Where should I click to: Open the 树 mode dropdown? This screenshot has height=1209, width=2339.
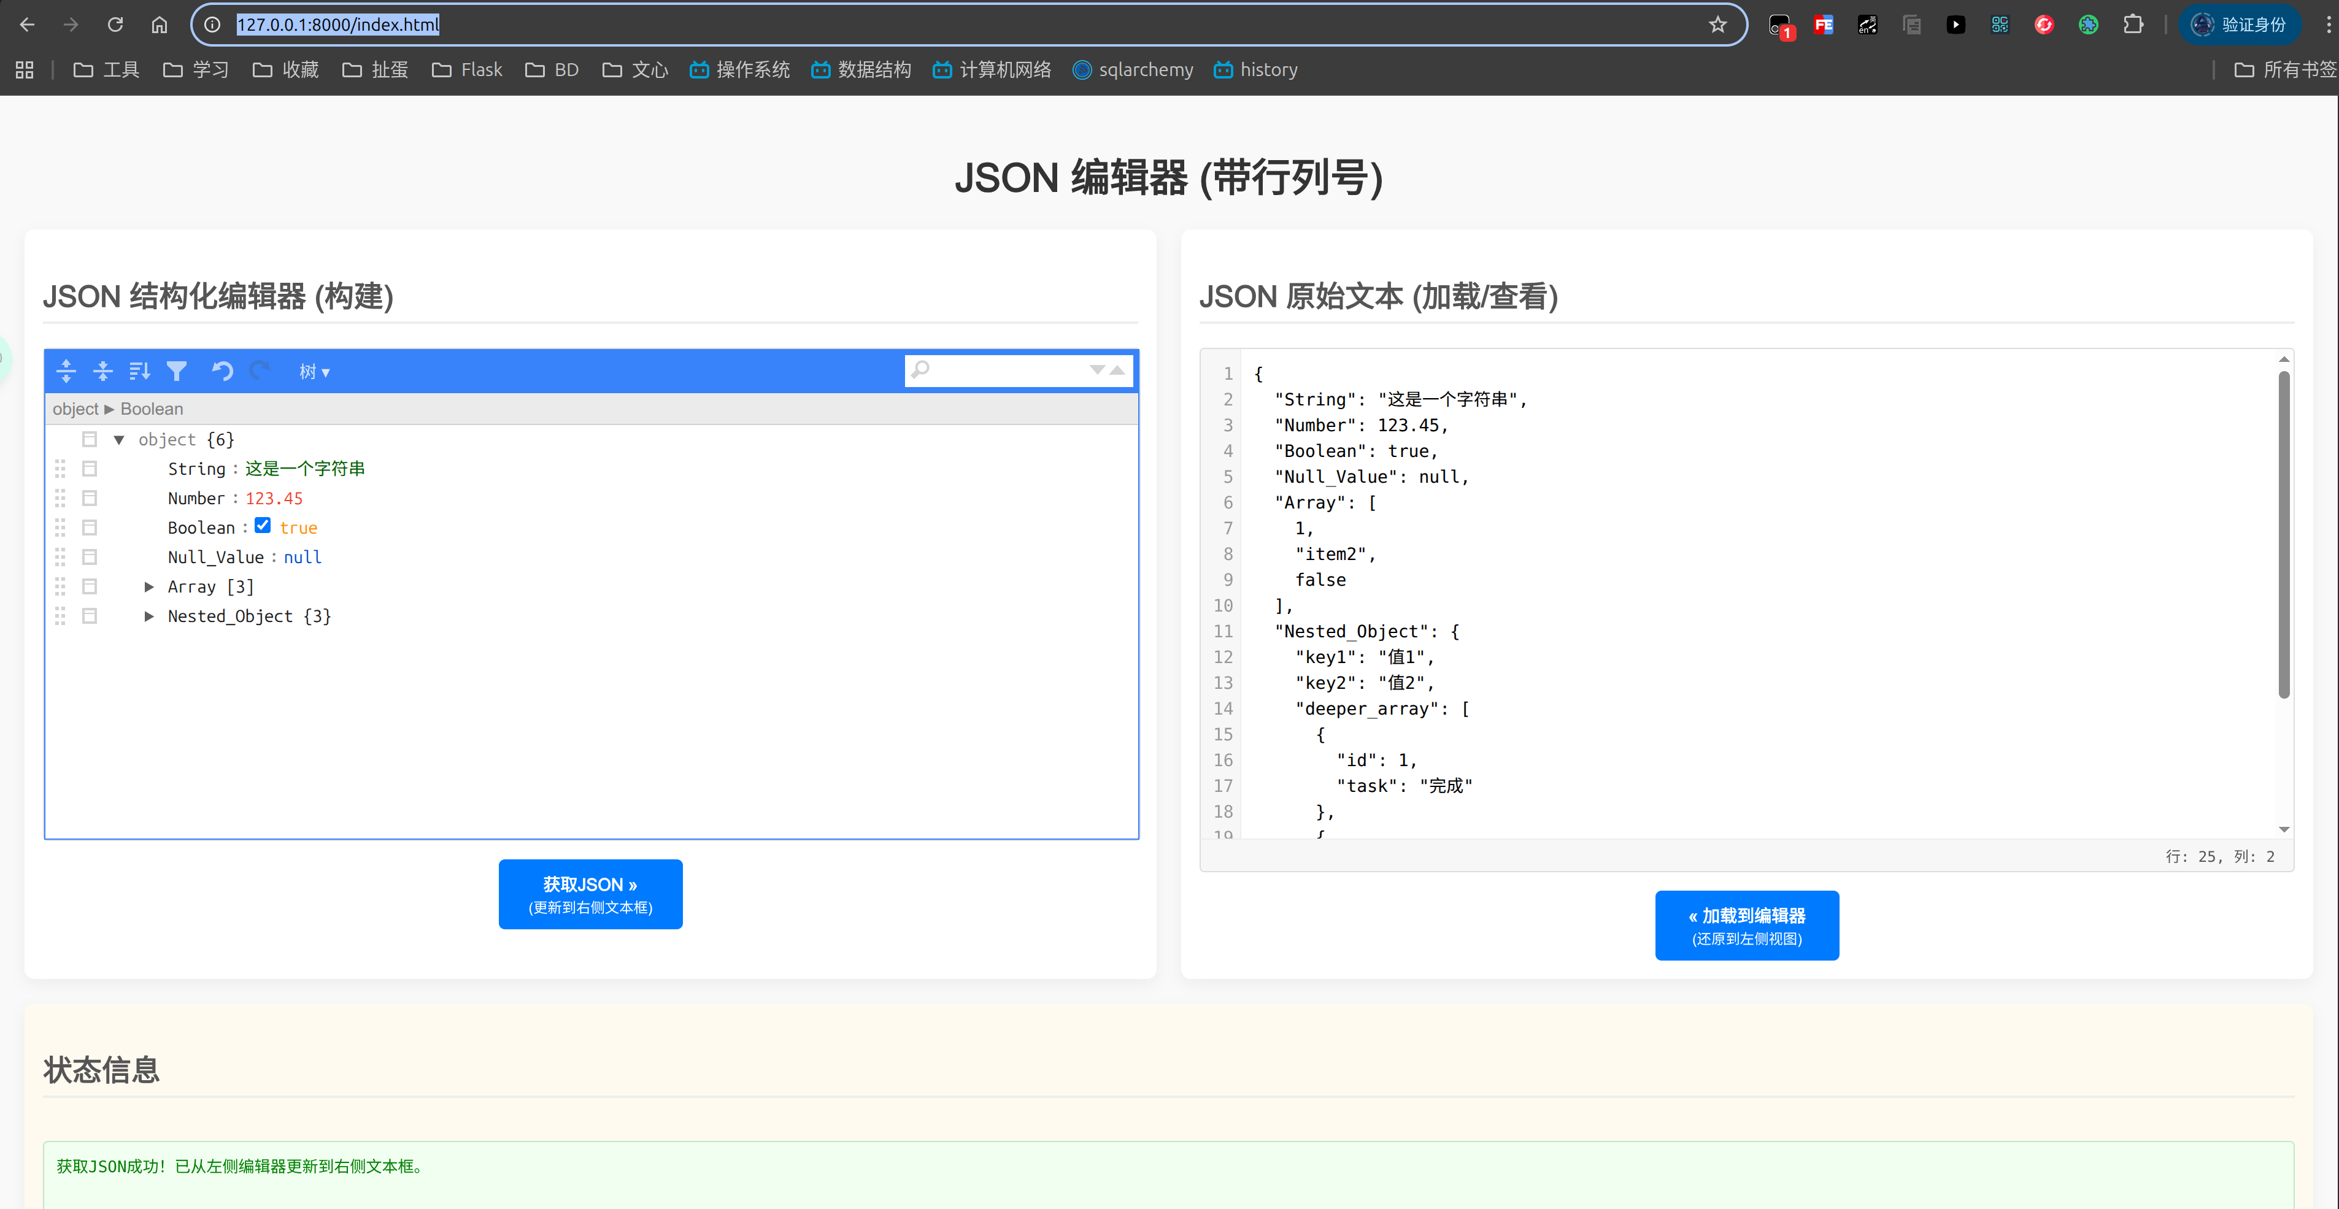click(314, 371)
